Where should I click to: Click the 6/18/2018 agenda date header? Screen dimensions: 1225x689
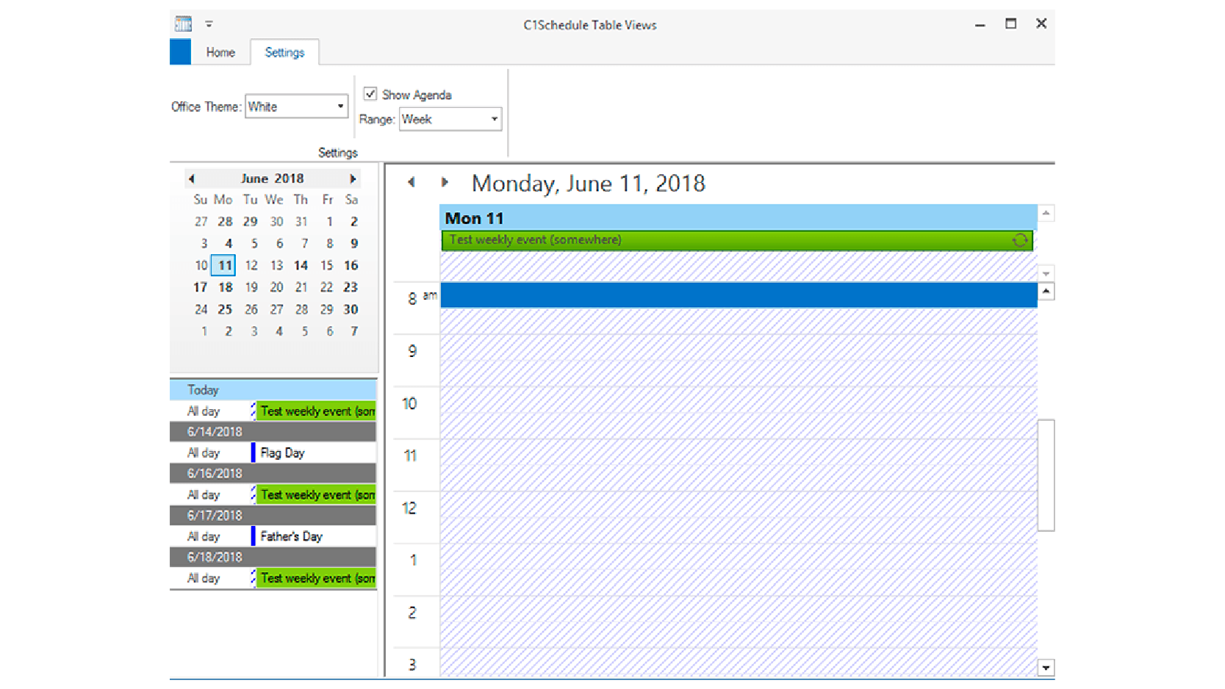coord(273,558)
